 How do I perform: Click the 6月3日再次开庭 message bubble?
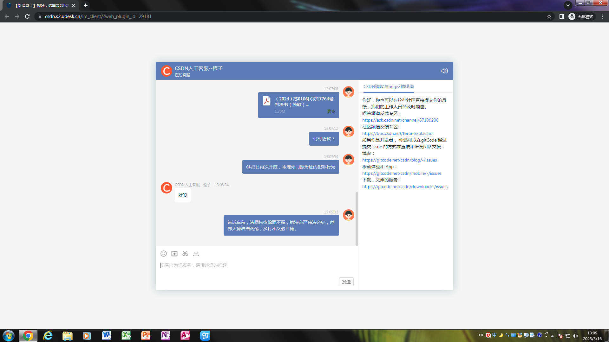click(291, 167)
